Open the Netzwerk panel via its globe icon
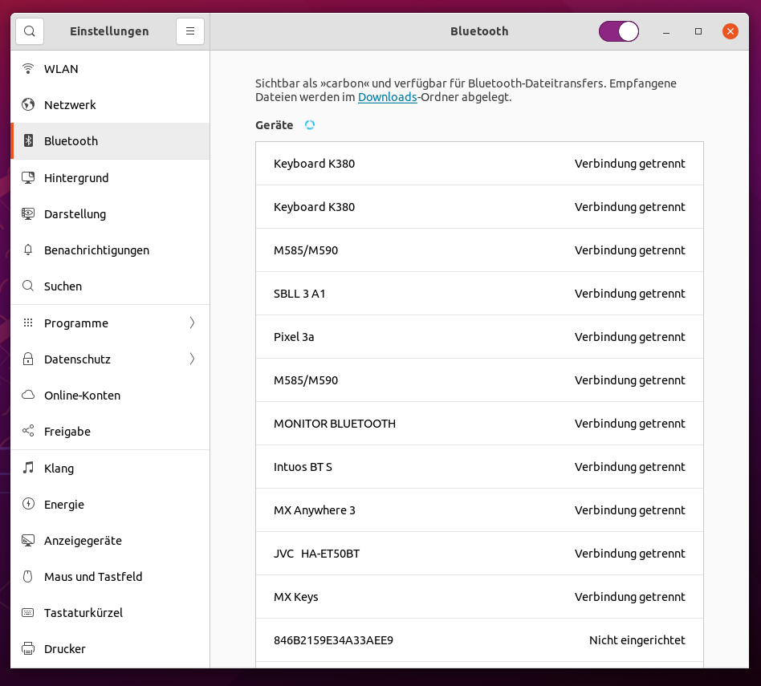 [26, 104]
